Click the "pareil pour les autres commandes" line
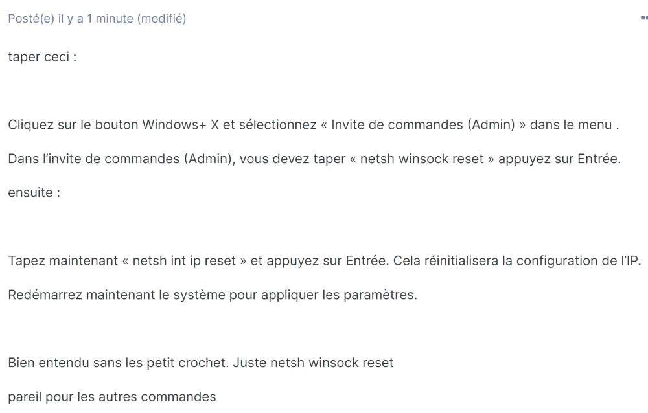648x413 pixels. pos(111,396)
